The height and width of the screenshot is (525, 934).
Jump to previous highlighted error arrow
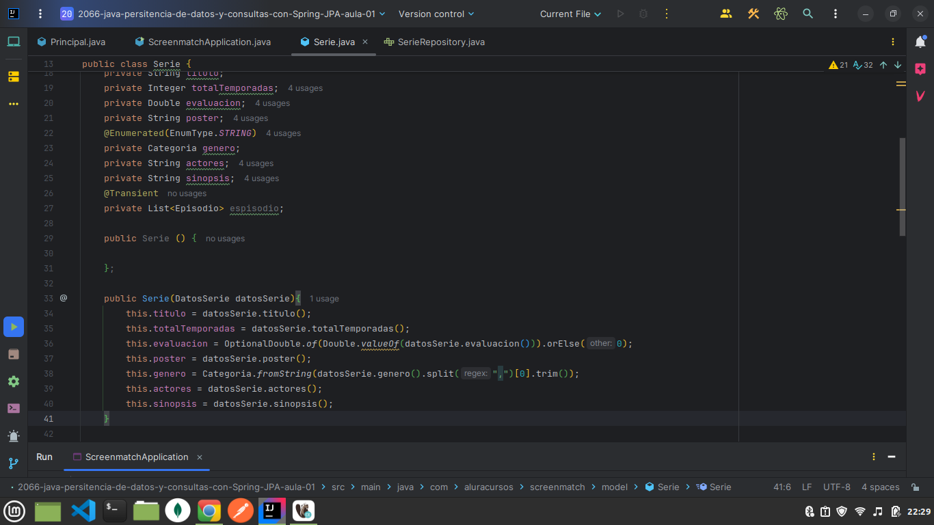pos(883,65)
